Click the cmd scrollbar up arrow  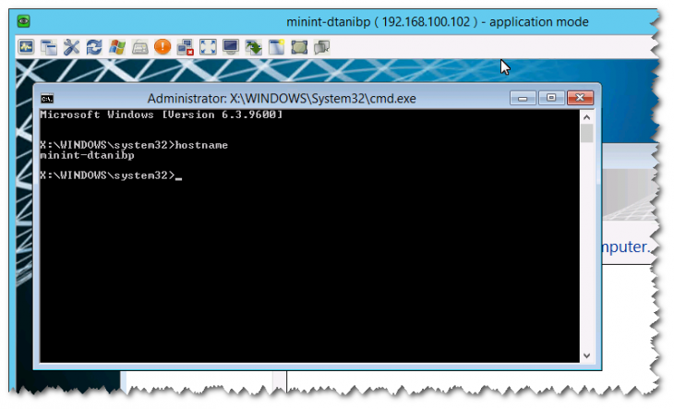coord(586,117)
